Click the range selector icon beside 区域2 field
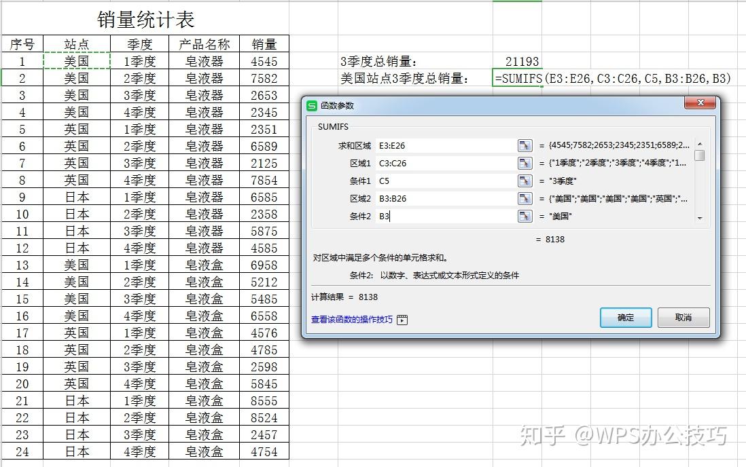This screenshot has width=746, height=467. click(525, 199)
